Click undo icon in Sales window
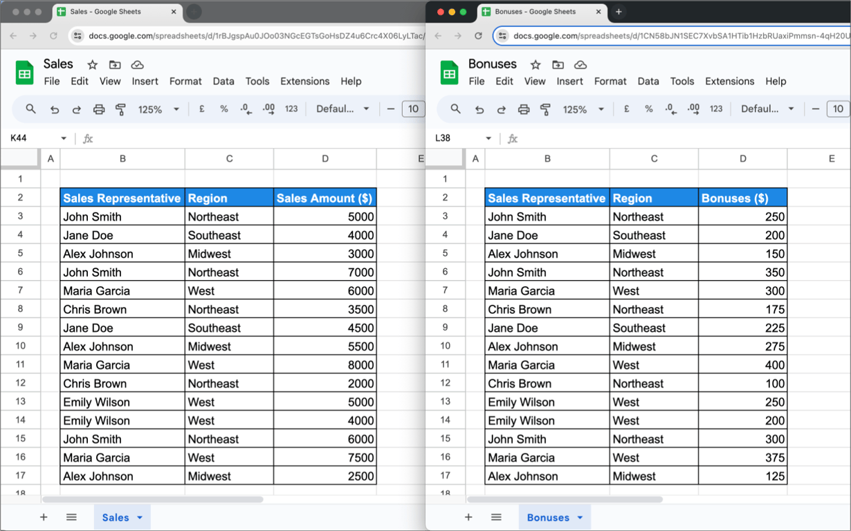The height and width of the screenshot is (531, 851). pos(55,109)
